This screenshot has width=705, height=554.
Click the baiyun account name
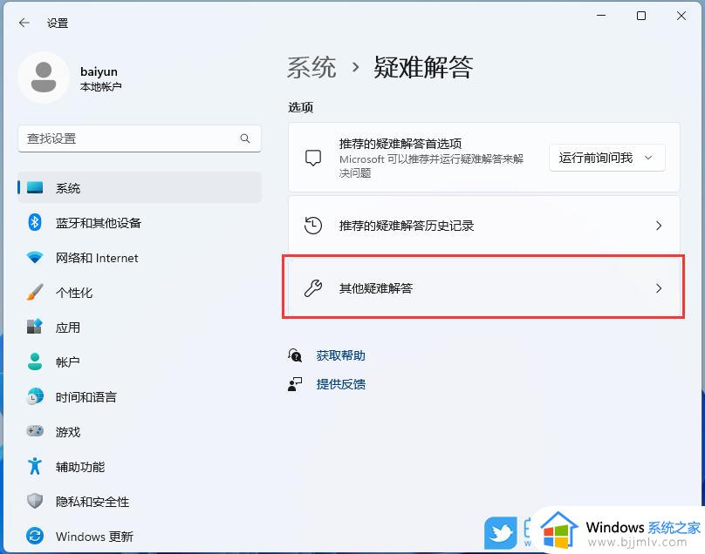pyautogui.click(x=99, y=71)
